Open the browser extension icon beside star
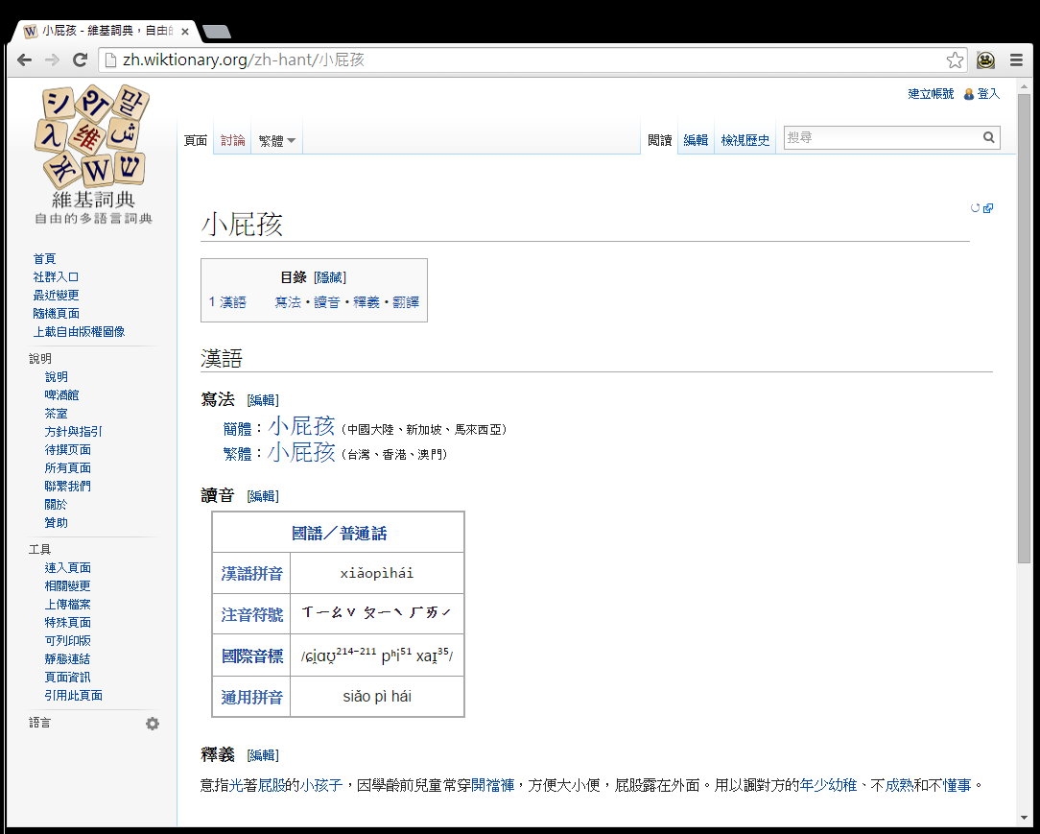 point(985,60)
